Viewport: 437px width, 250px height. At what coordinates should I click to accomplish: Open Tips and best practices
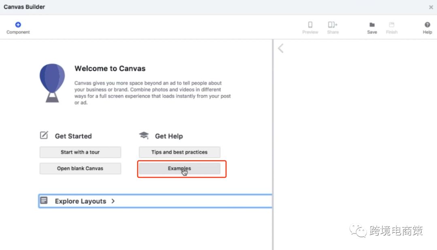[x=179, y=152]
